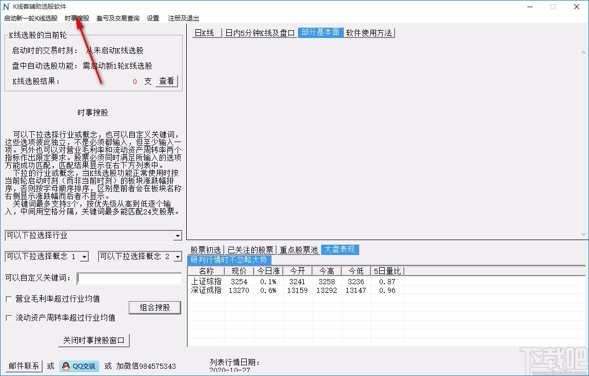This screenshot has width=589, height=376.
Task: Open the 盈亏及交易查询 menu
Action: tap(117, 17)
